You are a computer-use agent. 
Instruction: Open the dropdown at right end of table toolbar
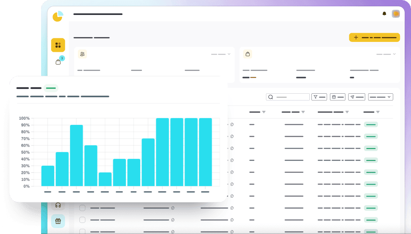[381, 97]
